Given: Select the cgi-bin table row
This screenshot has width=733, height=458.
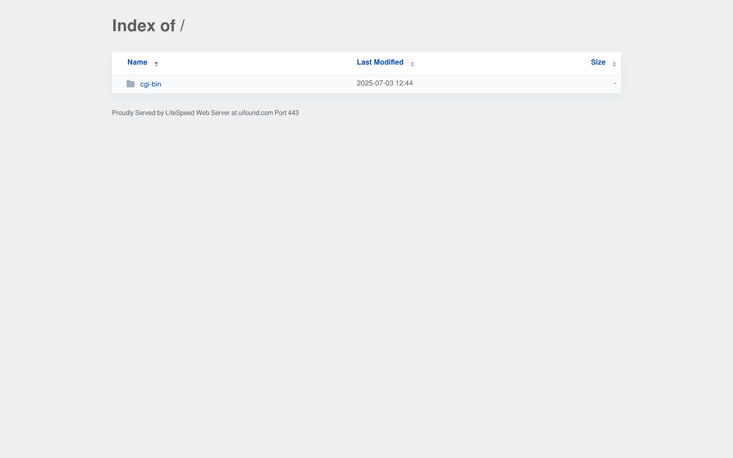Looking at the screenshot, I should tap(363, 84).
